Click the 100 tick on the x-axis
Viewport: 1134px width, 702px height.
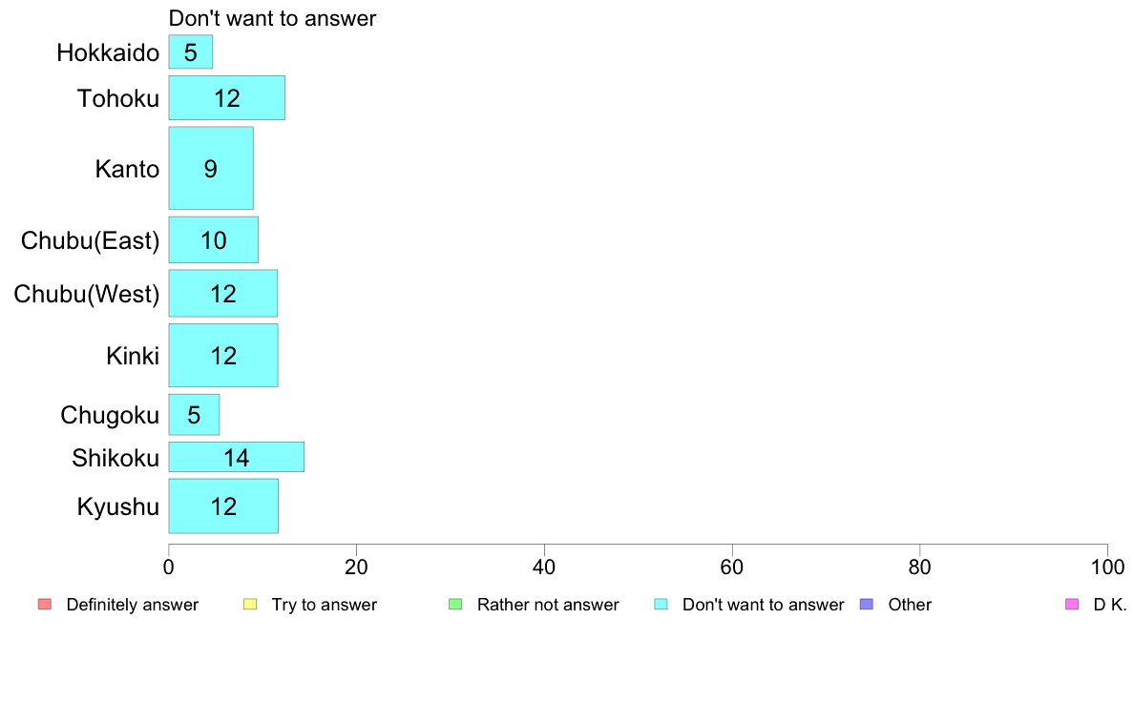tap(1107, 568)
